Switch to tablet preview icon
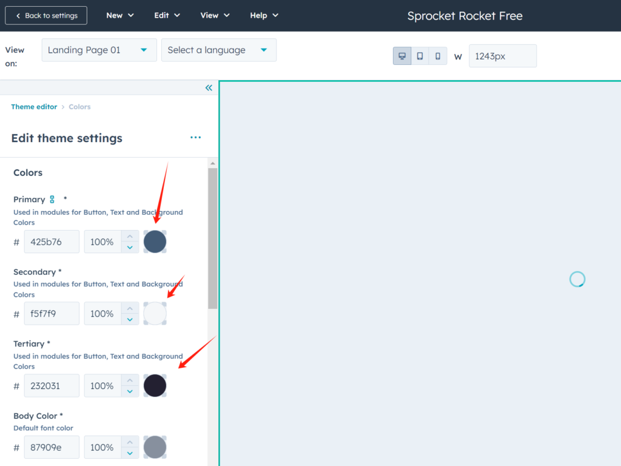The width and height of the screenshot is (621, 466). click(x=420, y=56)
